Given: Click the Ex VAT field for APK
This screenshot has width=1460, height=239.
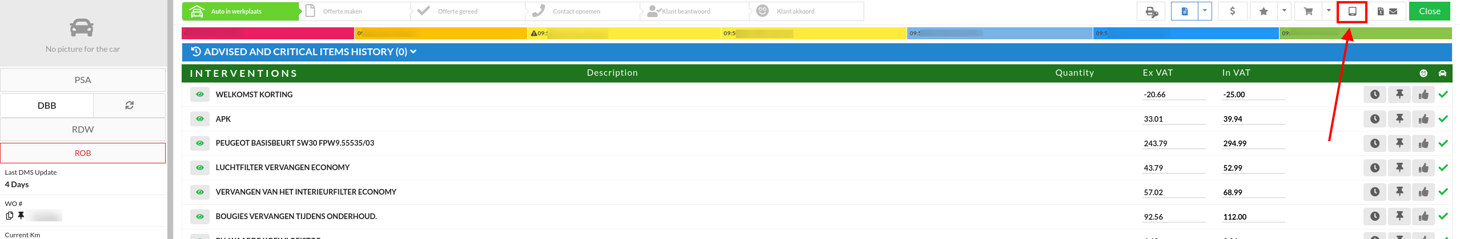Looking at the screenshot, I should [1173, 119].
